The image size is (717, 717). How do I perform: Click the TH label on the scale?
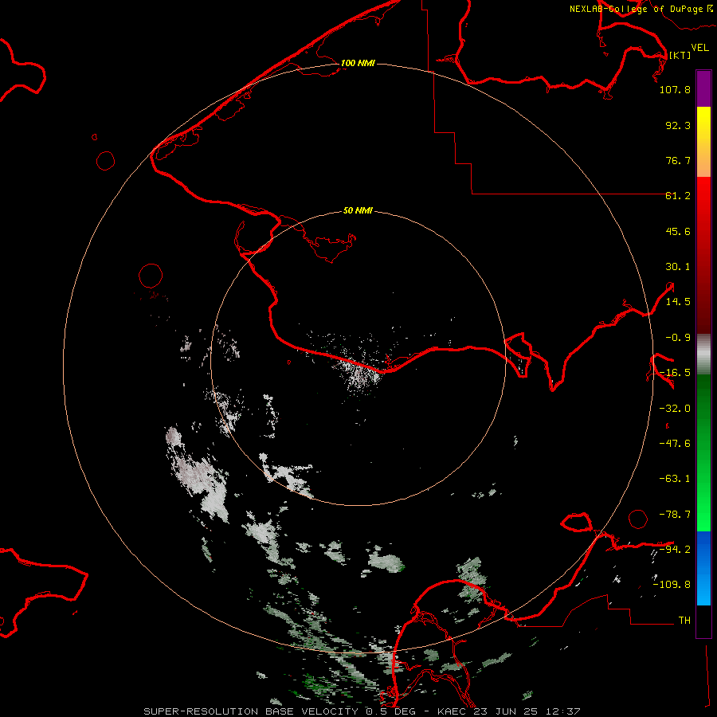[684, 621]
